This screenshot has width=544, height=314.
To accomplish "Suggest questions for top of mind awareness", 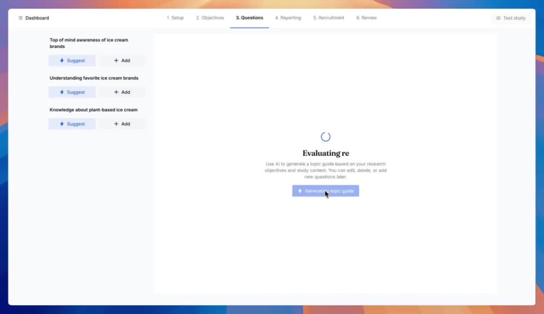I will coord(72,61).
